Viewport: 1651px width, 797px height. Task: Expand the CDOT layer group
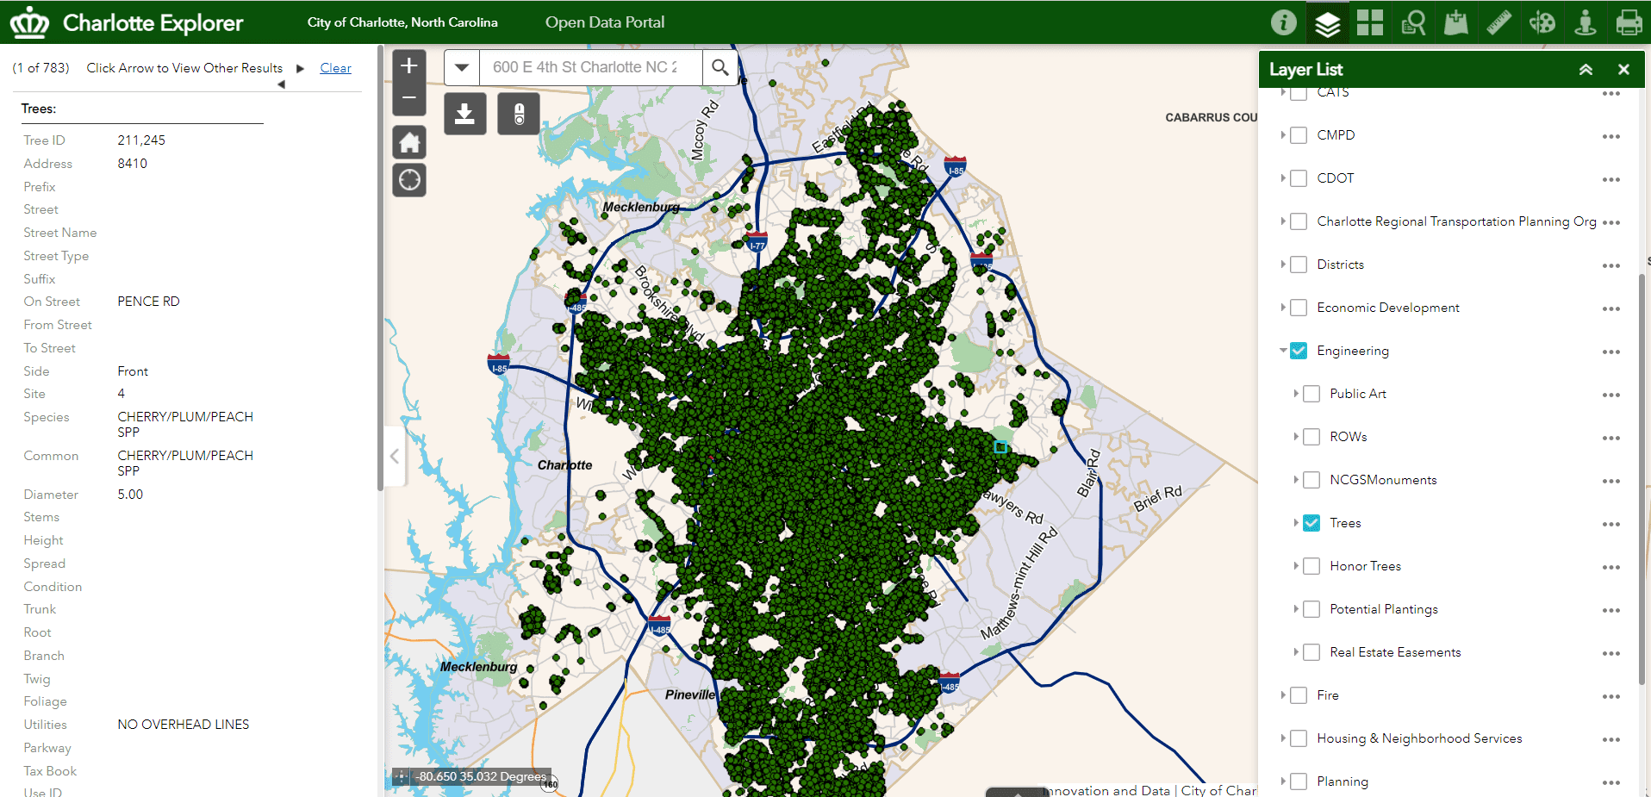pos(1283,178)
